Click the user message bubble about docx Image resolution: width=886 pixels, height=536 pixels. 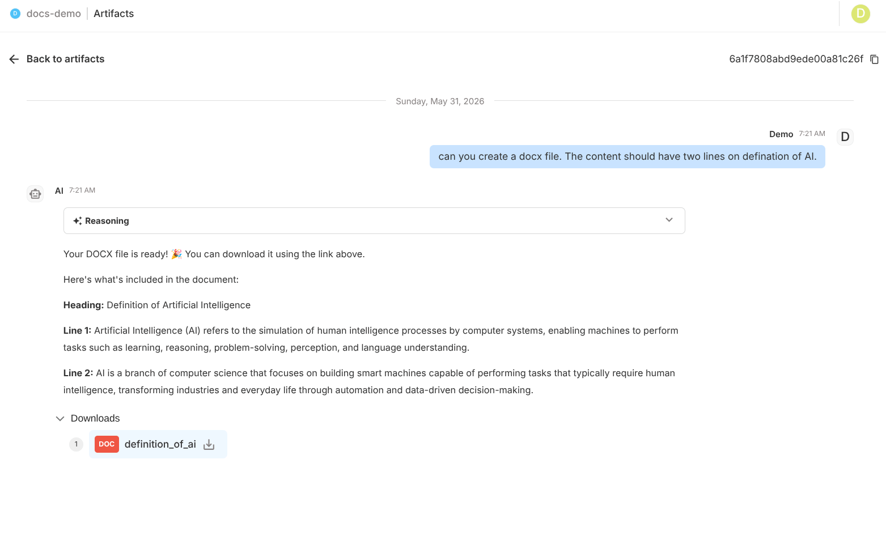pyautogui.click(x=628, y=157)
